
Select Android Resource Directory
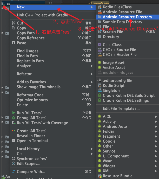(x=127, y=17)
